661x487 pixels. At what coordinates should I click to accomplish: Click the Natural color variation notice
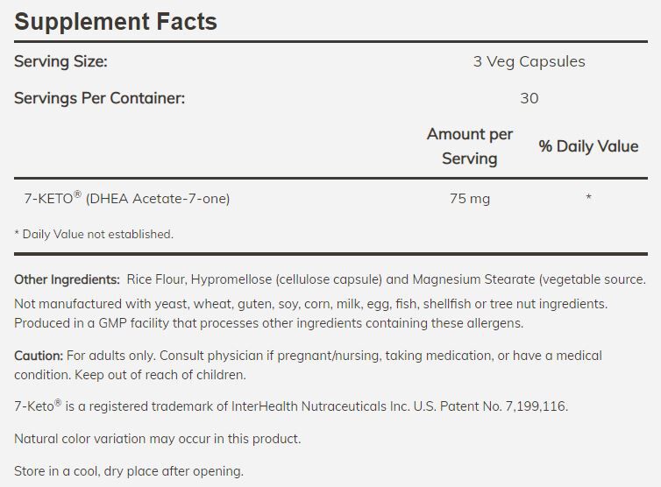click(x=157, y=439)
